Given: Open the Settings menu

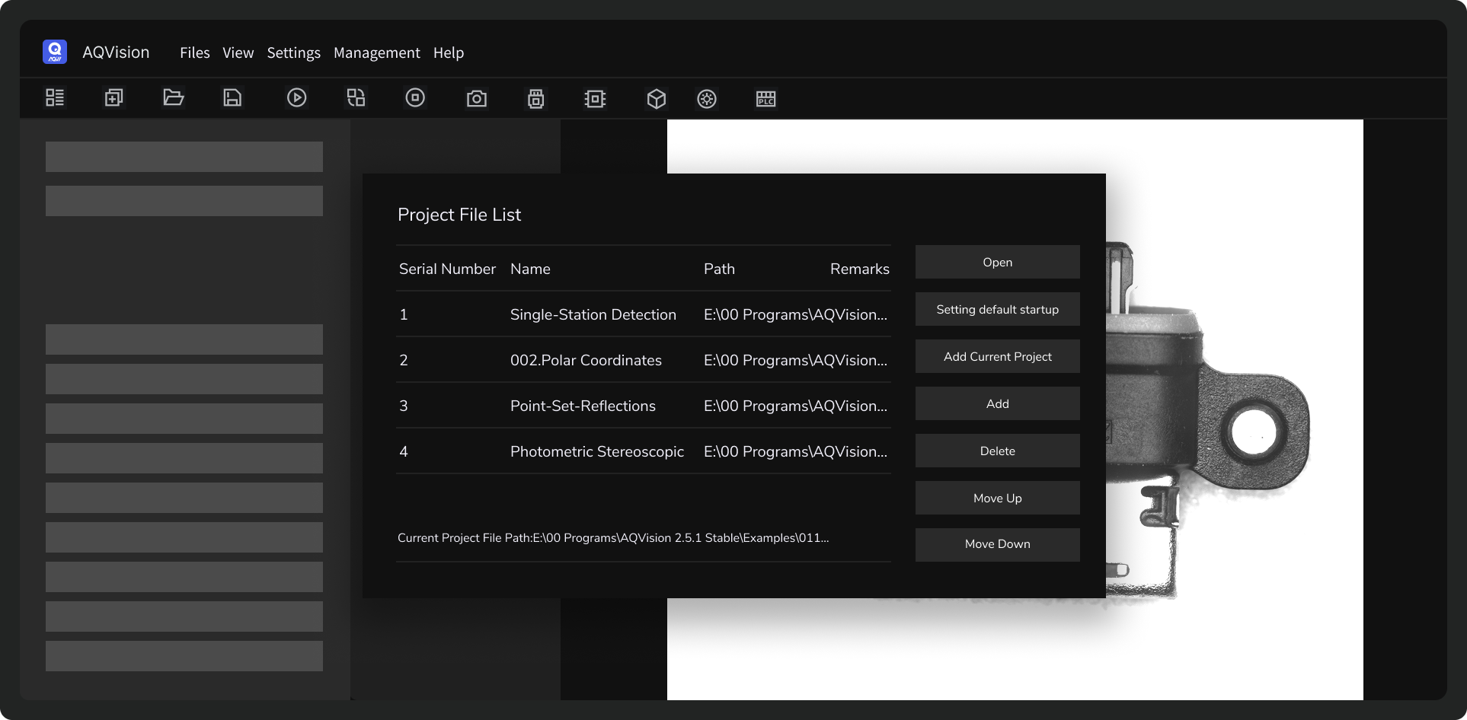Looking at the screenshot, I should point(293,53).
